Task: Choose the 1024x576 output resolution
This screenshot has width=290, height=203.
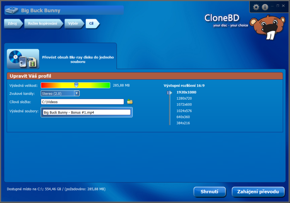Action: [184, 111]
